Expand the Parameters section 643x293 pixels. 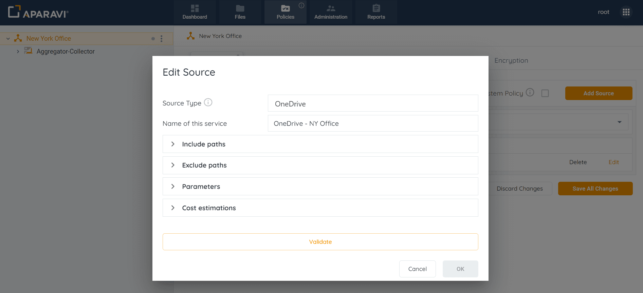click(x=320, y=187)
